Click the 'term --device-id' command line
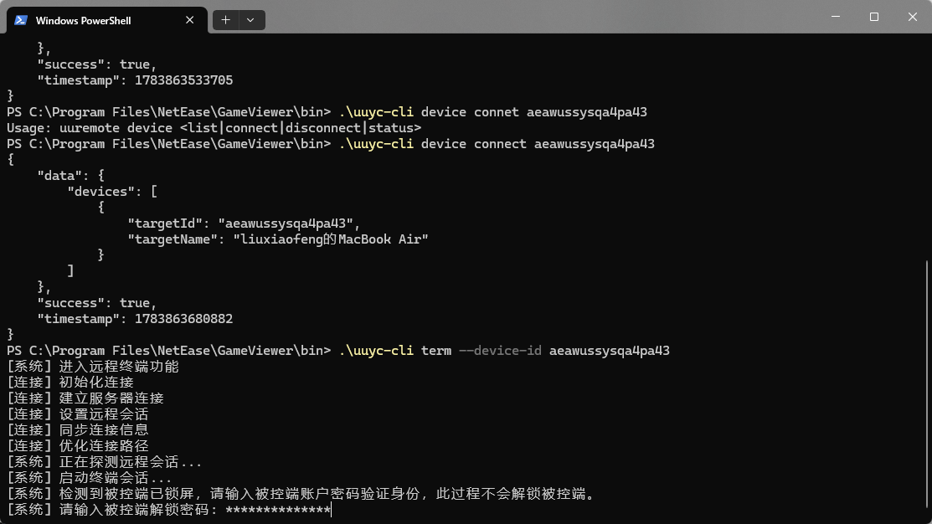Viewport: 932px width, 524px height. coord(338,351)
